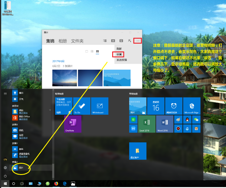
Task: Click the 拼音X letter header in Start list
Action: tap(15, 124)
